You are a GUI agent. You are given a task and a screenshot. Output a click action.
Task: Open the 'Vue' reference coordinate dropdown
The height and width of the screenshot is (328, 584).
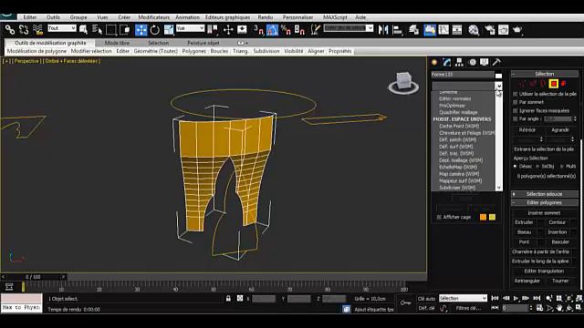click(x=191, y=28)
